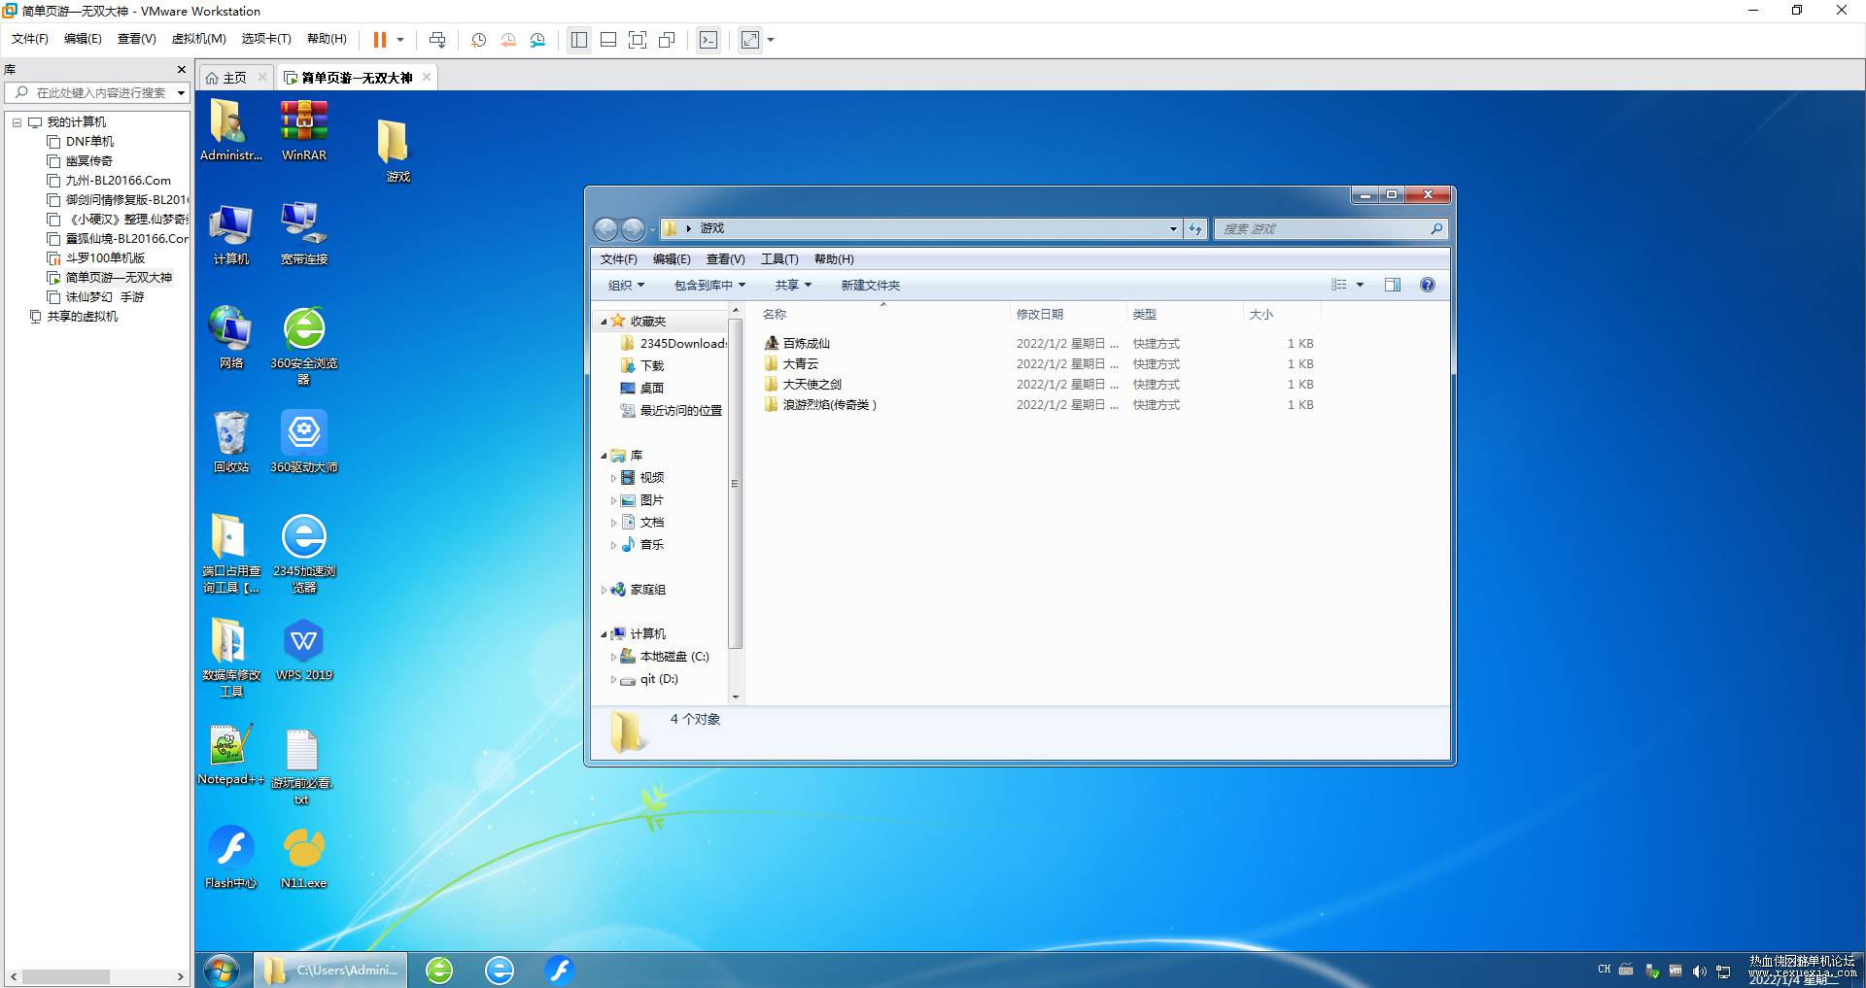
Task: Click the Flash icon in the guest taskbar
Action: 559,970
